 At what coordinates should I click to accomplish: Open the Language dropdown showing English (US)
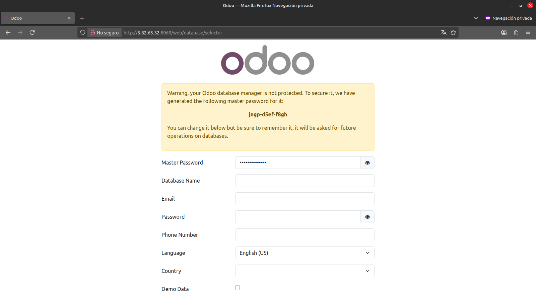pyautogui.click(x=305, y=253)
